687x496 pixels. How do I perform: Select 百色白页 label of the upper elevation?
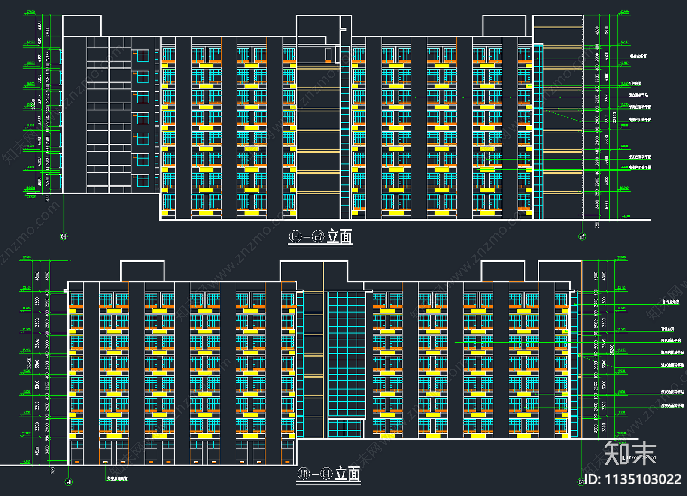click(x=635, y=83)
